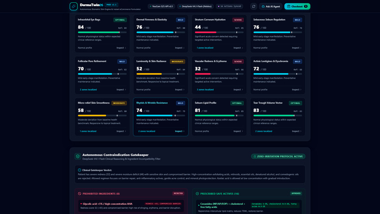The image size is (380, 214).
Task: Open the Ask AI Agent button
Action: (x=271, y=6)
